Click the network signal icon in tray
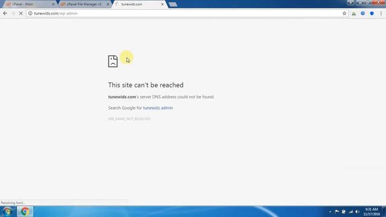The height and width of the screenshot is (217, 386). (x=351, y=212)
